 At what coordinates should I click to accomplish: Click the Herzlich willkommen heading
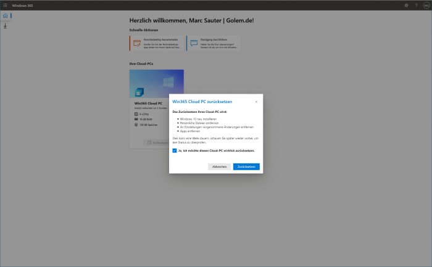pos(191,20)
